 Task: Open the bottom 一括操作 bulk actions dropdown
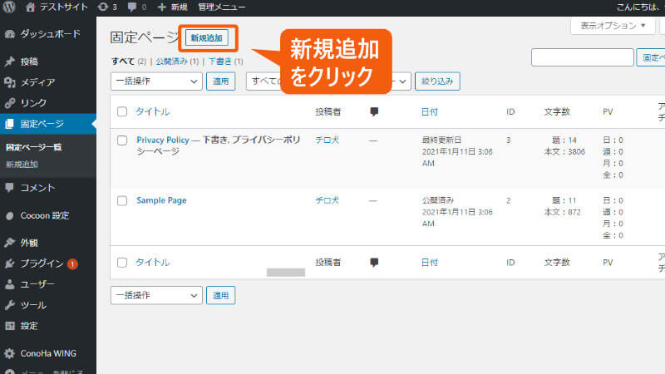tap(156, 295)
